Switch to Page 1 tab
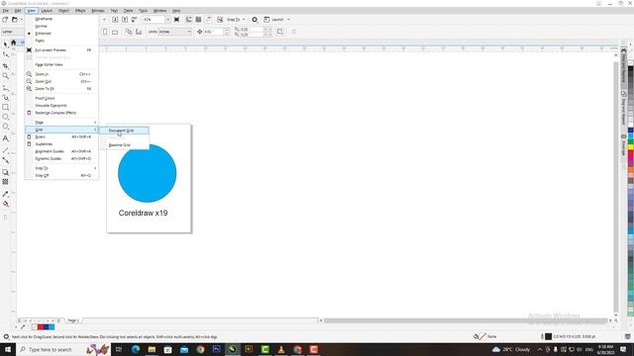Image resolution: width=634 pixels, height=356 pixels. (x=72, y=320)
